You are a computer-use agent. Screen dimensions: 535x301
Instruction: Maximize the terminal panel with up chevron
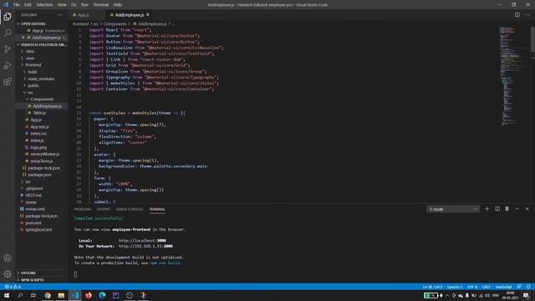pos(517,209)
